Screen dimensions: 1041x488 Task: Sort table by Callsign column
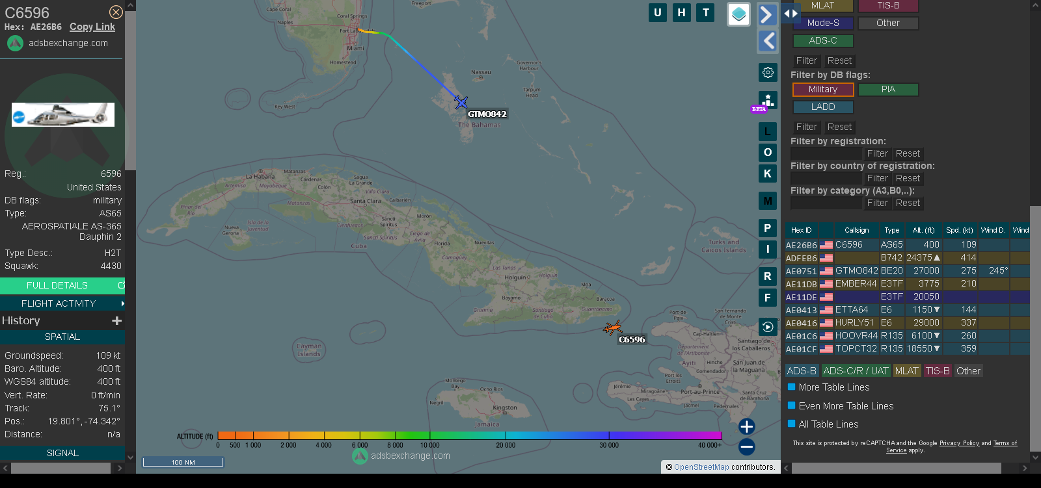pyautogui.click(x=856, y=230)
